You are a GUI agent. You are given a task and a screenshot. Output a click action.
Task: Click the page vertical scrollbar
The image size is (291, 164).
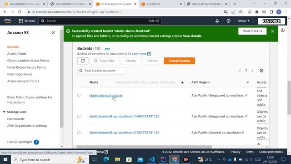[x=289, y=97]
